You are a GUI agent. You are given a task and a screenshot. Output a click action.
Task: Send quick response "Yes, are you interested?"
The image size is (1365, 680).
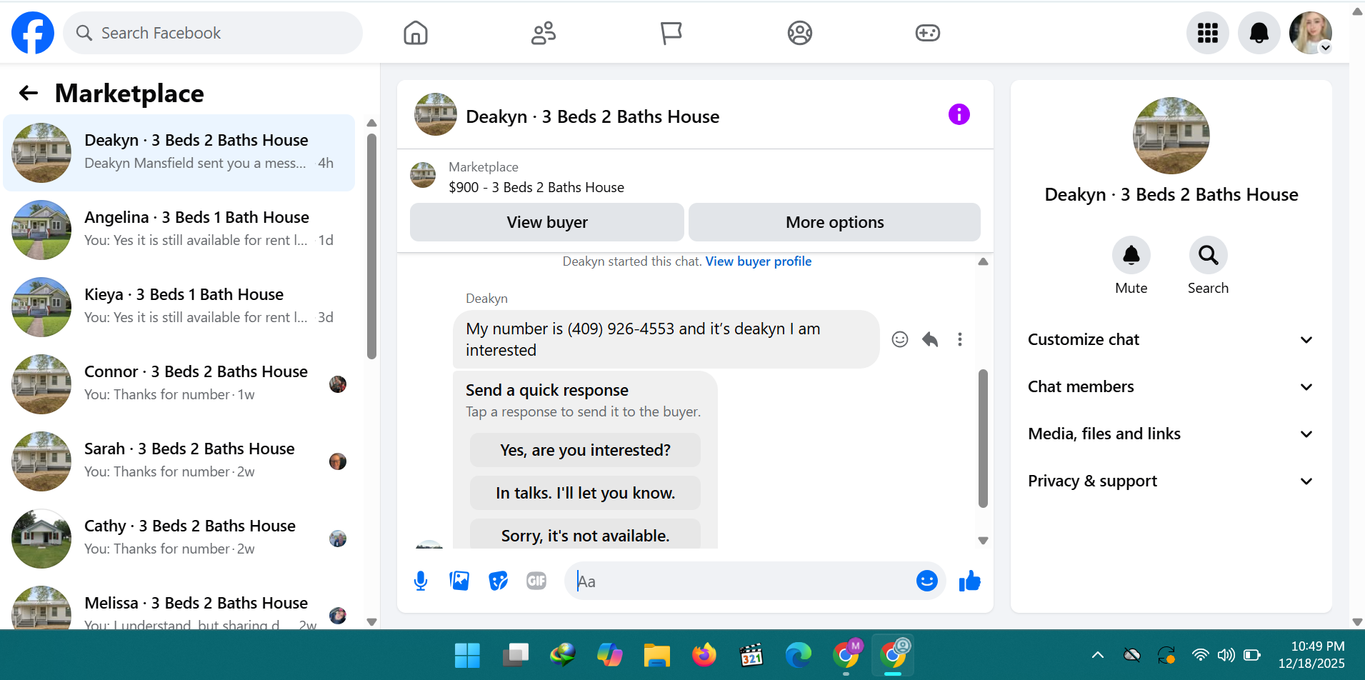[x=585, y=450]
